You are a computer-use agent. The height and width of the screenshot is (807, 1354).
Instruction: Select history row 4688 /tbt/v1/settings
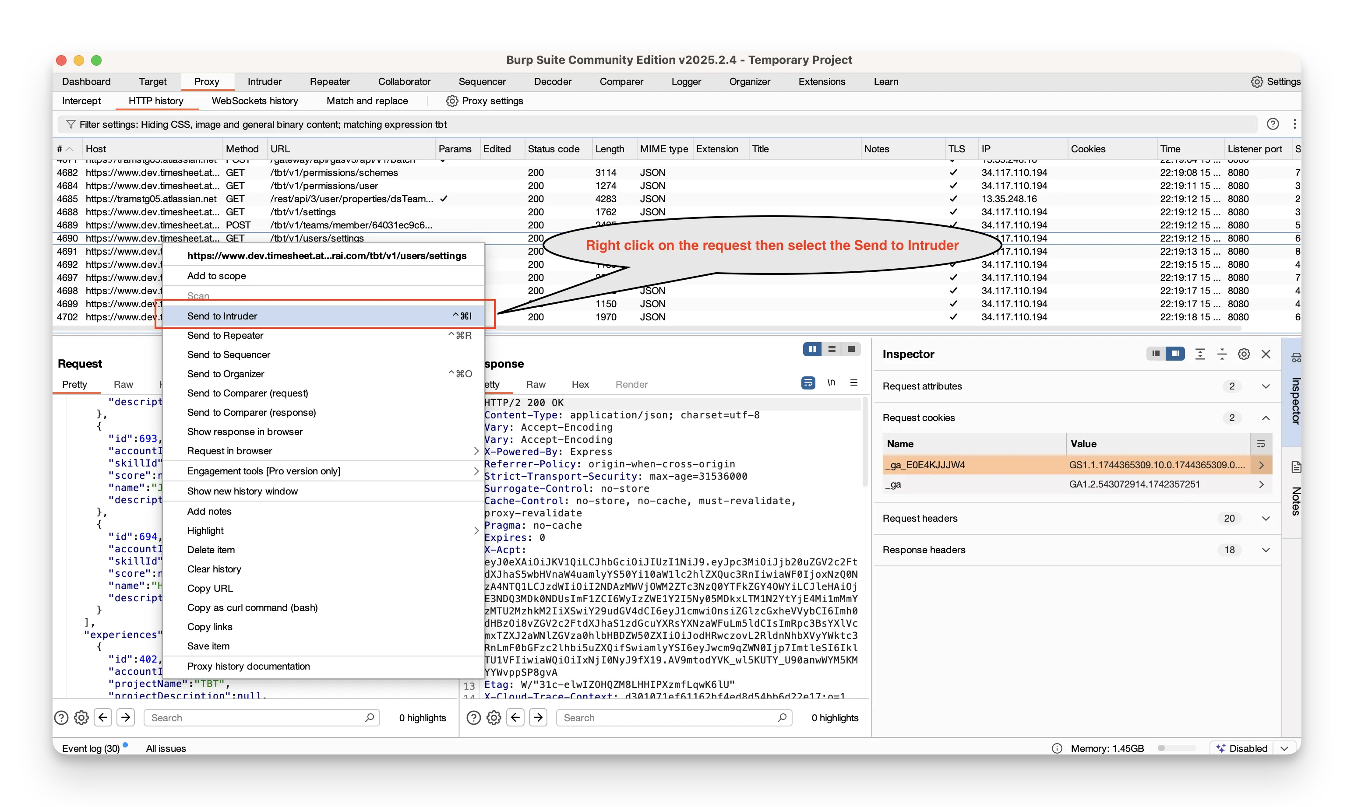pos(677,212)
